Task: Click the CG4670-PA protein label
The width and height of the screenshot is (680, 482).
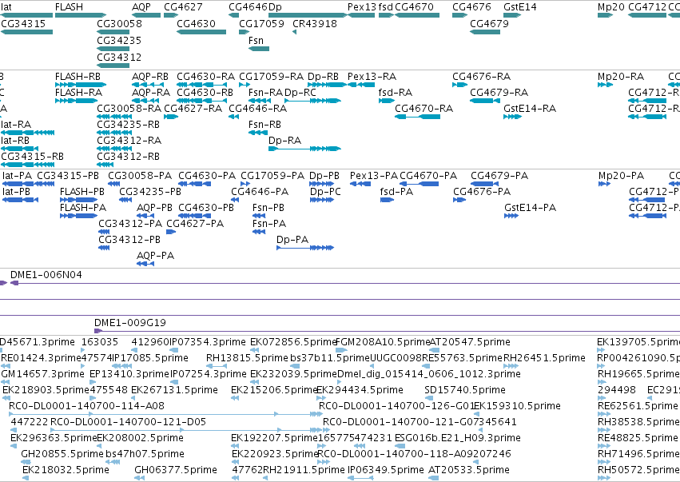Action: click(428, 176)
